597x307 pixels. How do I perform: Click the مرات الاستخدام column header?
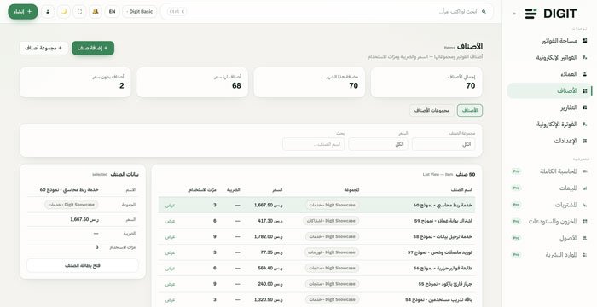pos(203,189)
